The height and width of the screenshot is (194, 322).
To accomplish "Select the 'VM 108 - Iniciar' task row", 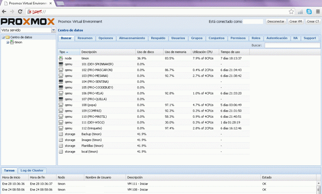I will pos(159,190).
